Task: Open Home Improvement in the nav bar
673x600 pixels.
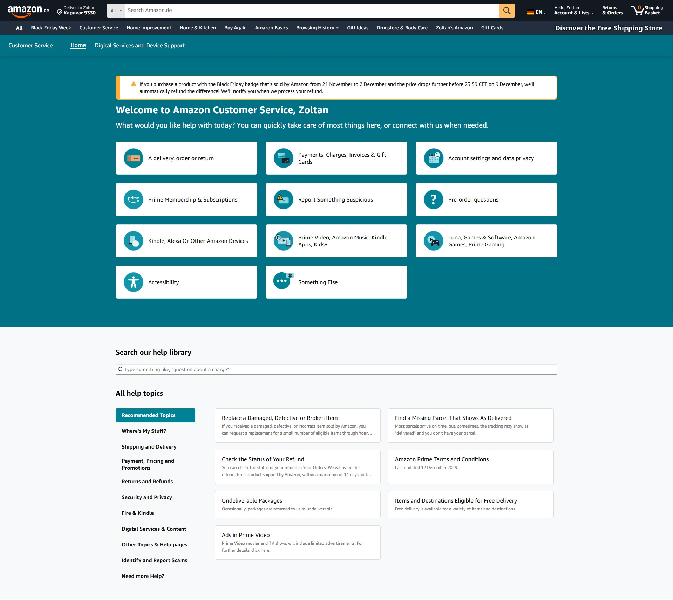Action: tap(149, 28)
